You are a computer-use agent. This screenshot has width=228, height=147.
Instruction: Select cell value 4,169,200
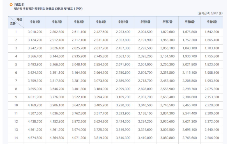click(35, 105)
